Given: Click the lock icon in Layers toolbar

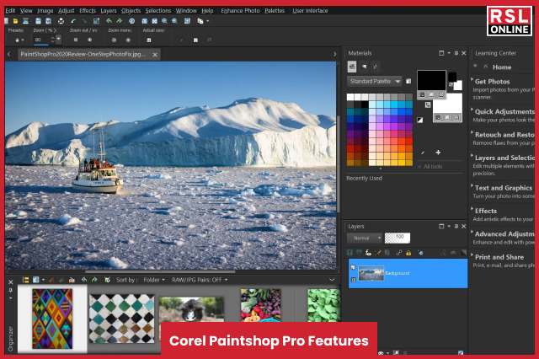Looking at the screenshot, I should [x=408, y=253].
